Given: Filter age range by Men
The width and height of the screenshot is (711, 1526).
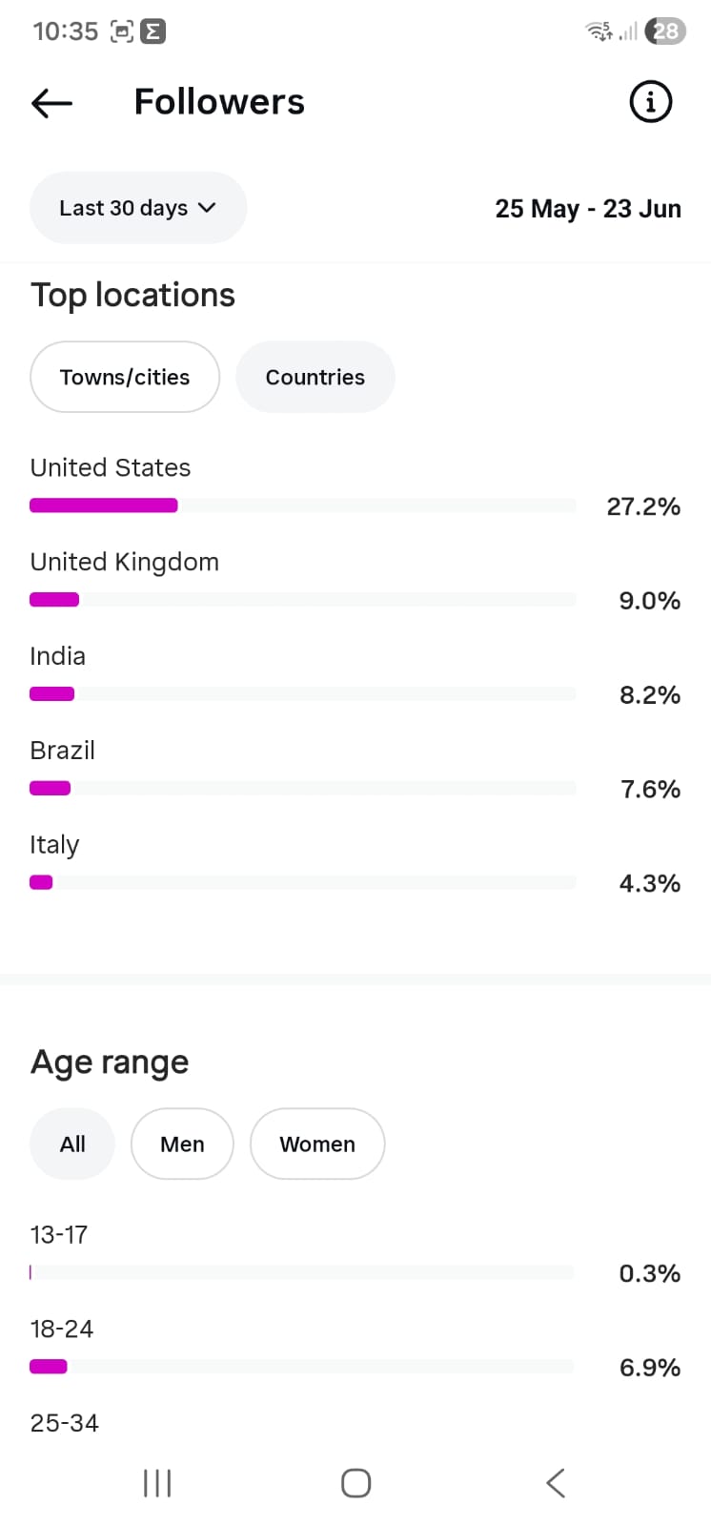Looking at the screenshot, I should point(182,1144).
